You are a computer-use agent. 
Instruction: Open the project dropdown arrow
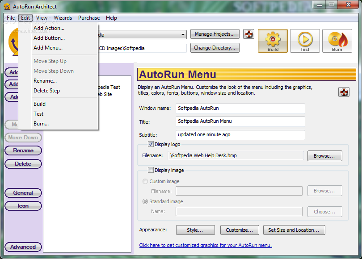pyautogui.click(x=183, y=35)
